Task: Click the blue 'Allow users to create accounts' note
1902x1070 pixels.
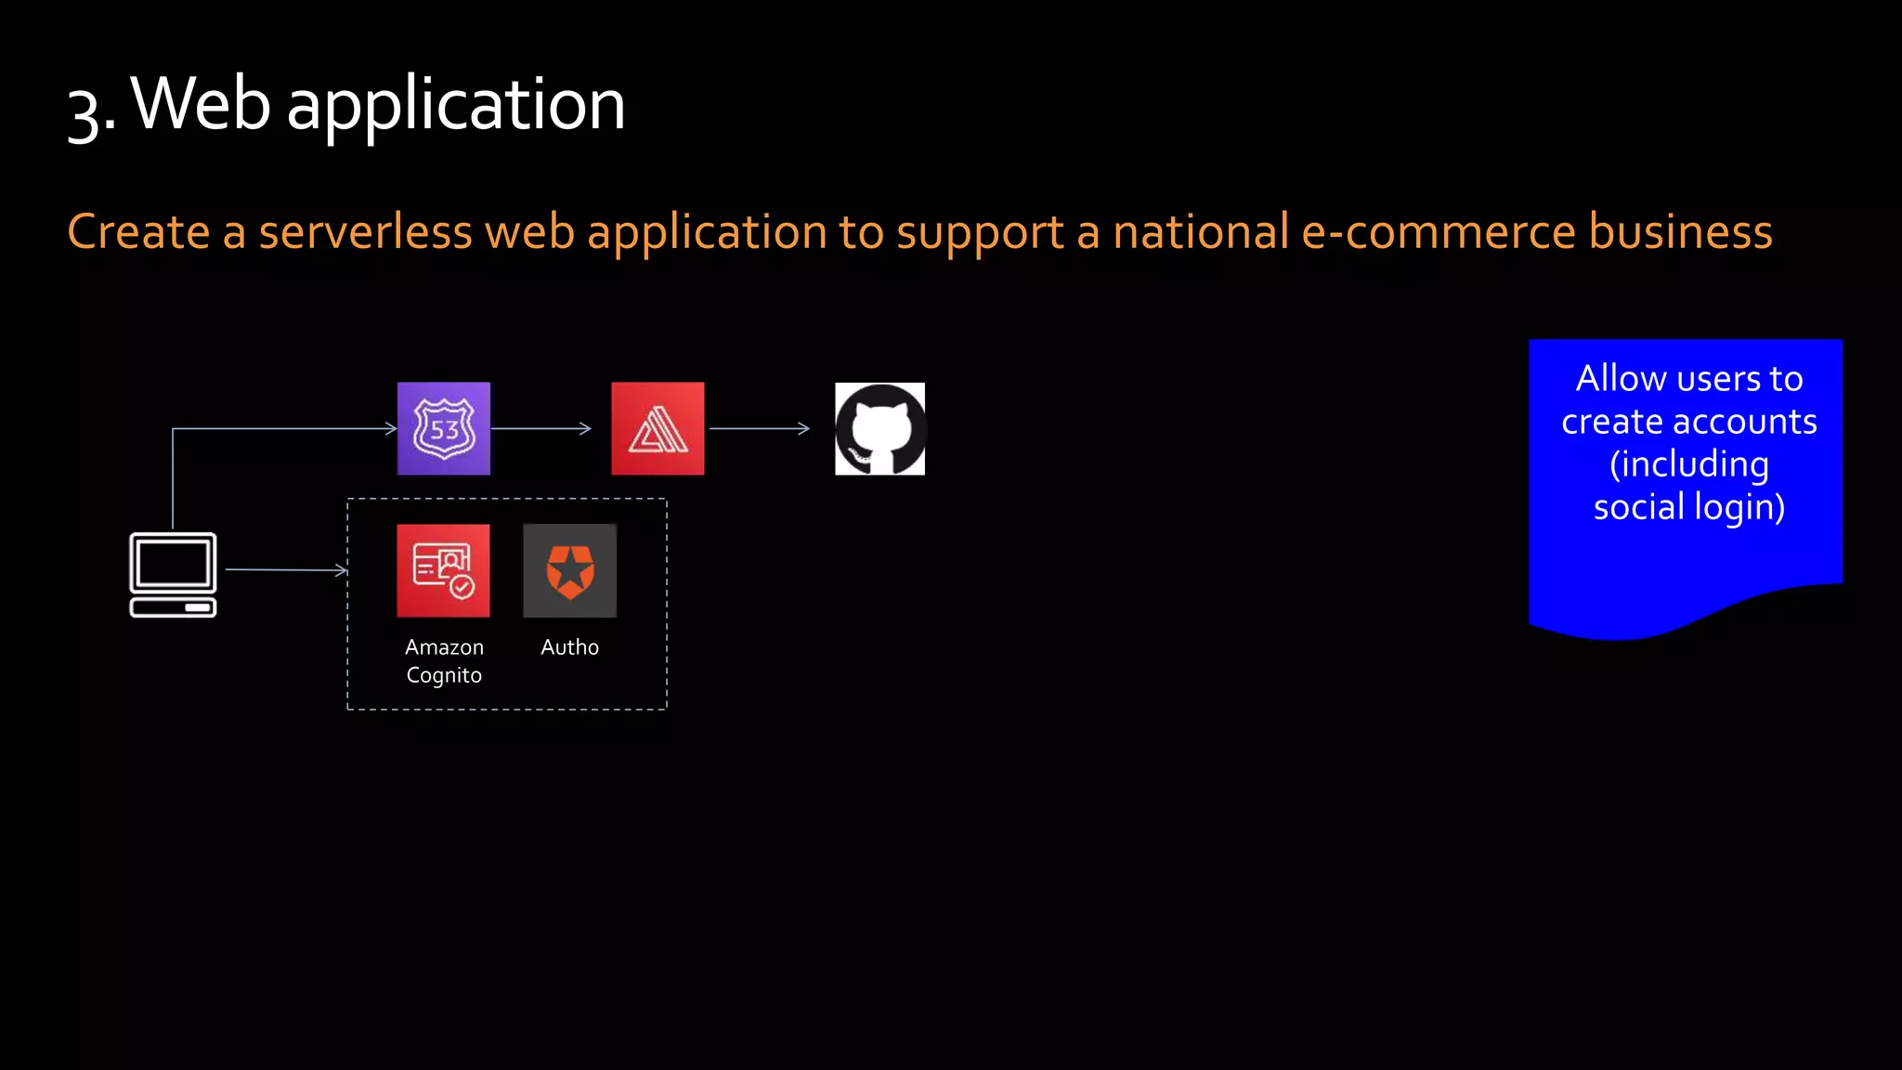Action: click(x=1686, y=489)
